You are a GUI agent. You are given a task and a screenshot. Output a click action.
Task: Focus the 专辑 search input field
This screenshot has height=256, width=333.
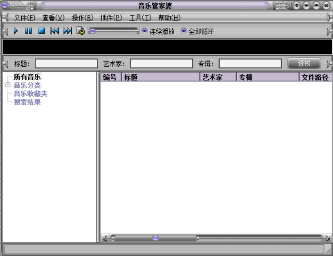pyautogui.click(x=250, y=63)
